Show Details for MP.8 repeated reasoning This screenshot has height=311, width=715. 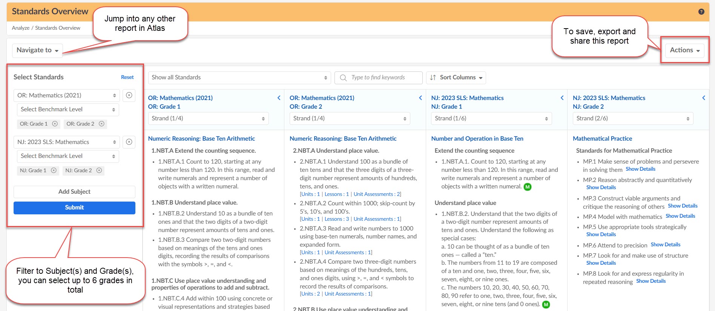click(651, 281)
